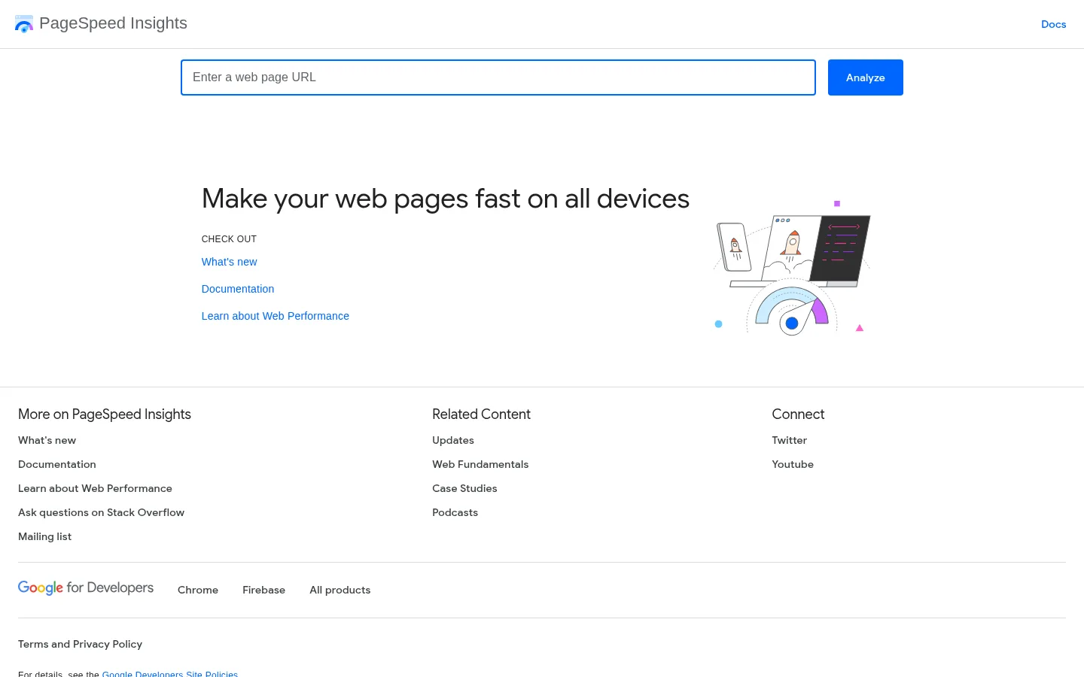Open Ask questions on Stack Overflow
The height and width of the screenshot is (677, 1084).
click(101, 512)
